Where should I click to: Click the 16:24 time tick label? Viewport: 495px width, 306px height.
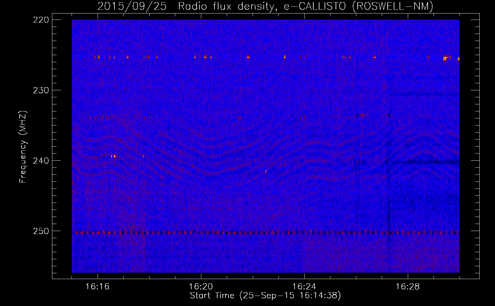(x=304, y=287)
